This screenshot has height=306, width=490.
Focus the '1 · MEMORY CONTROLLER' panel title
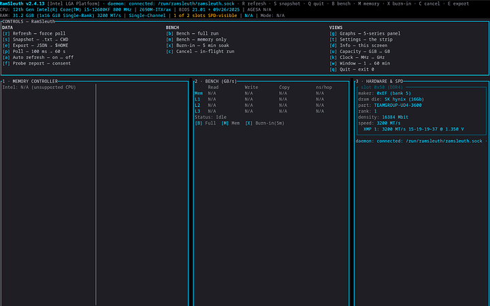(x=30, y=81)
